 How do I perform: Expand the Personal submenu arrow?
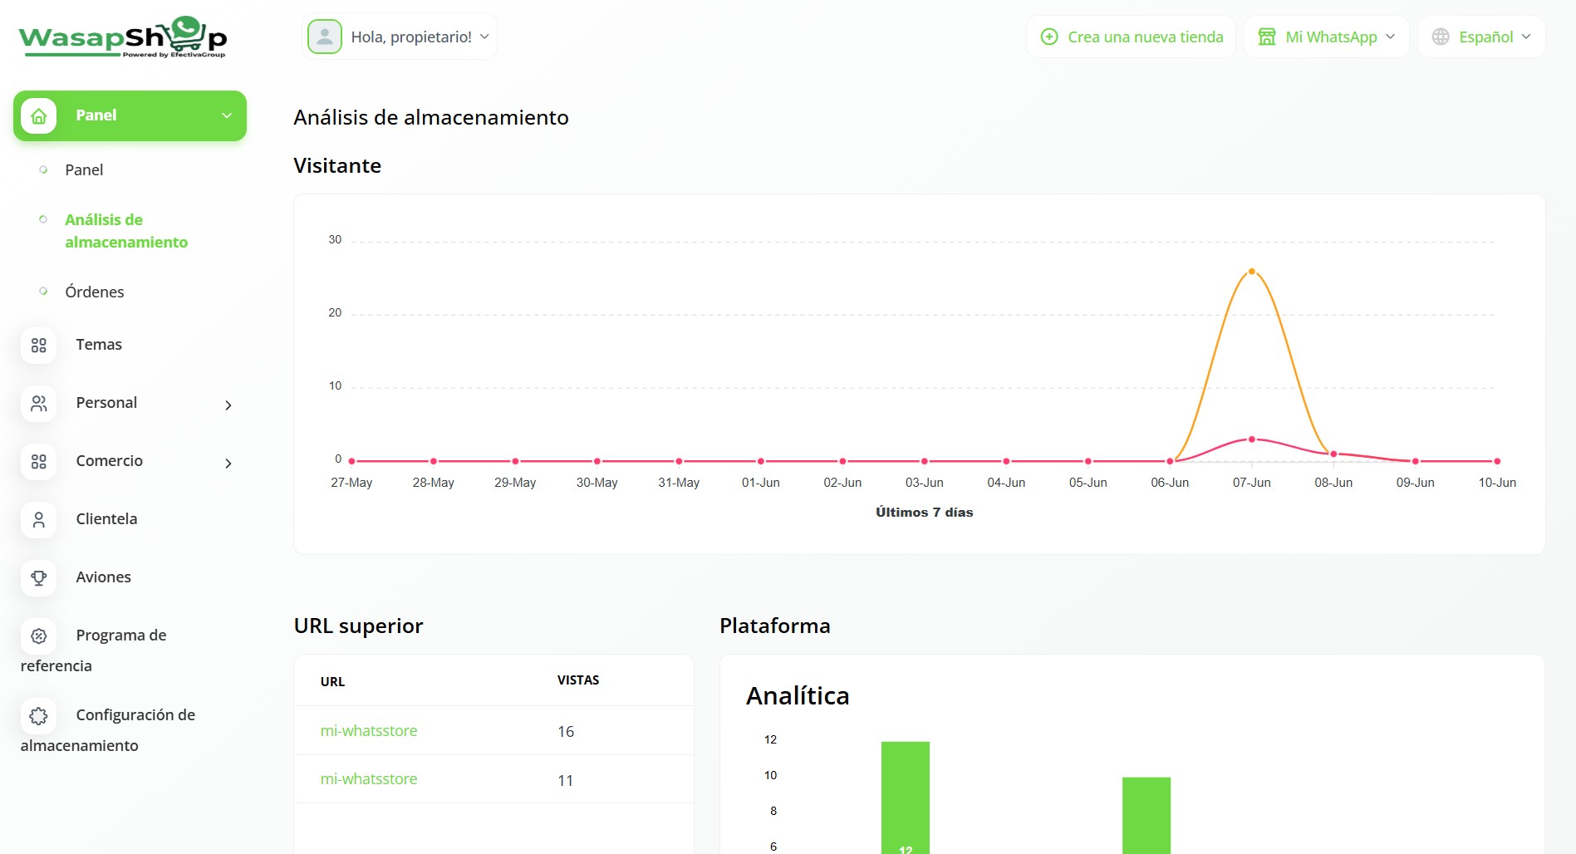(x=228, y=405)
